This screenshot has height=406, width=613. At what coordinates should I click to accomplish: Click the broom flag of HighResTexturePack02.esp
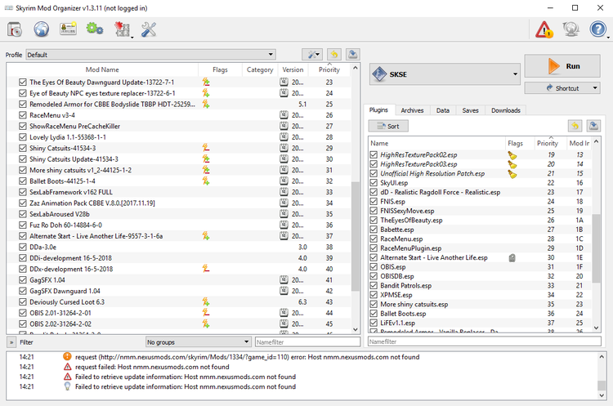pos(512,155)
